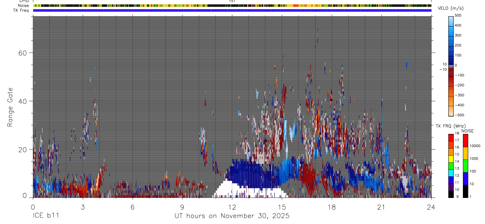
Task: Click the '10000' label on NOISE scale
Action: [475, 146]
